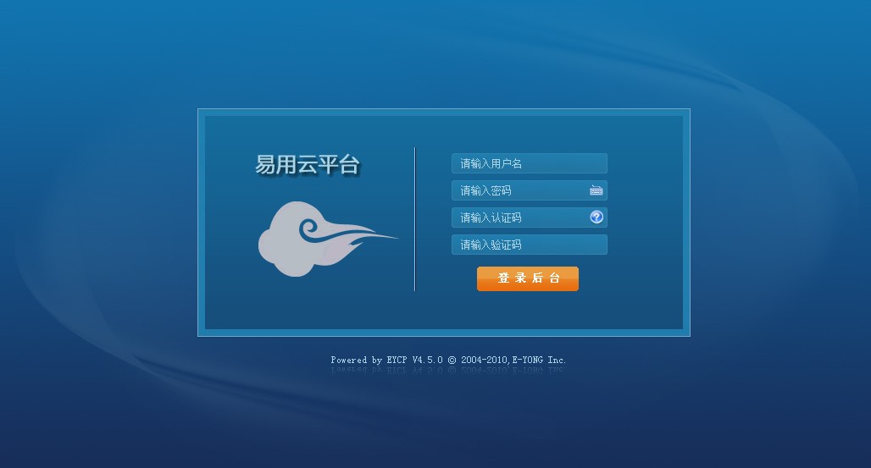Click the question mark help icon
This screenshot has height=468, width=871.
pyautogui.click(x=596, y=217)
